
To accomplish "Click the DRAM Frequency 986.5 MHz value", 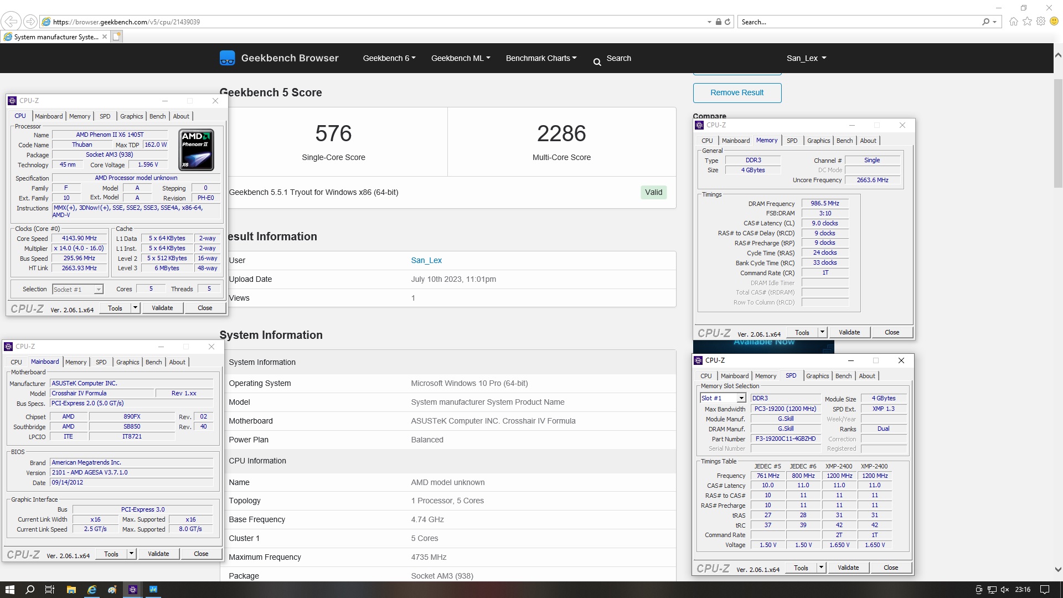I will (825, 203).
